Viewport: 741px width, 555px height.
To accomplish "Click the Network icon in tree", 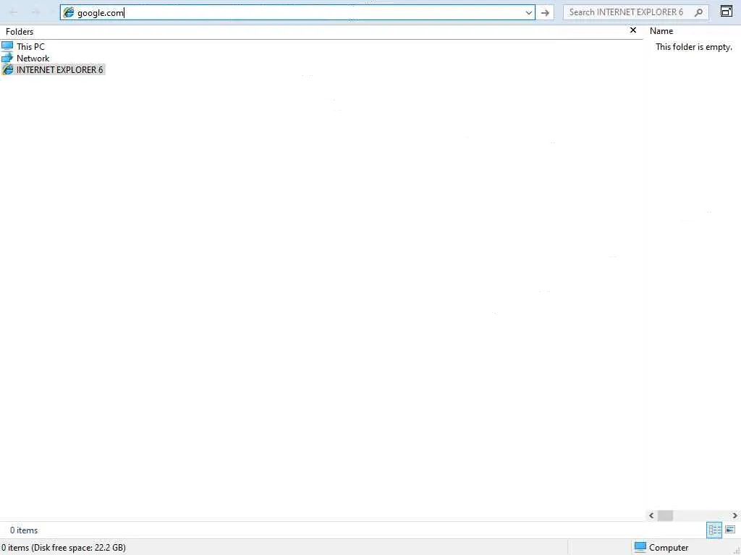I will 7,58.
